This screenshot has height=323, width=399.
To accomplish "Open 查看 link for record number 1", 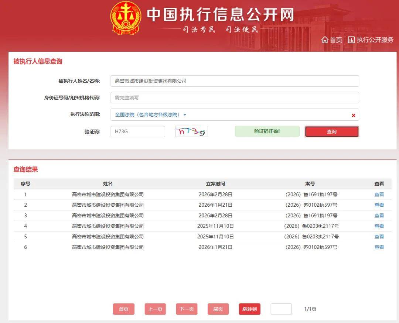I will [x=379, y=194].
